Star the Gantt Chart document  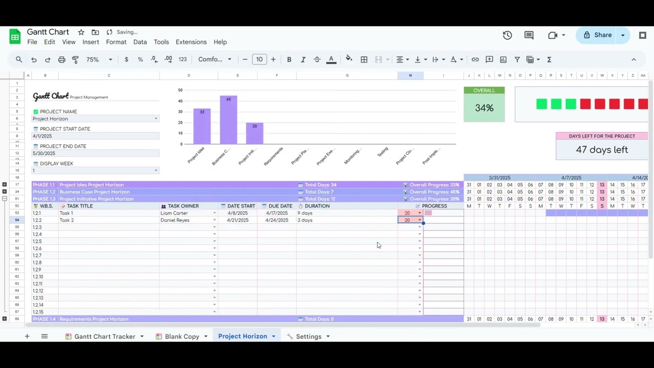click(81, 32)
